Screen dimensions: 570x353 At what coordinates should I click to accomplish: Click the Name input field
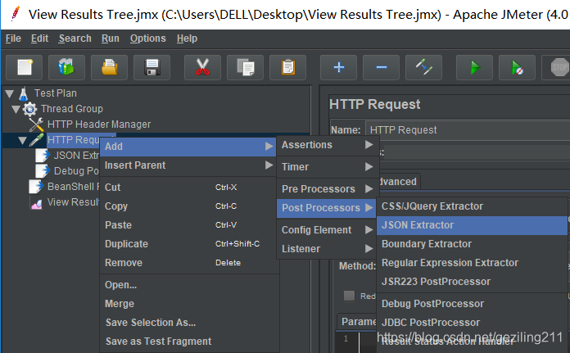click(468, 129)
